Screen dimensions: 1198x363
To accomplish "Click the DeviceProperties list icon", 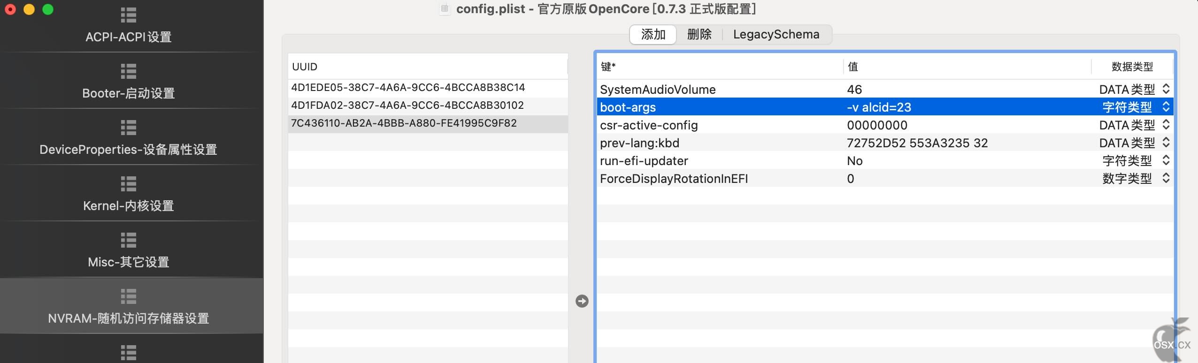I will coord(128,127).
